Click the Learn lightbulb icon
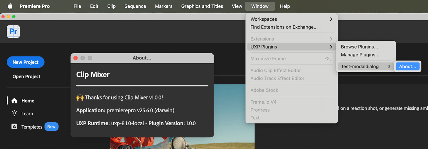428x149 pixels. point(14,113)
